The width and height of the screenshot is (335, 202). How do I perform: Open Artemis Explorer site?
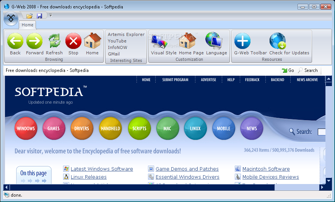pos(126,34)
